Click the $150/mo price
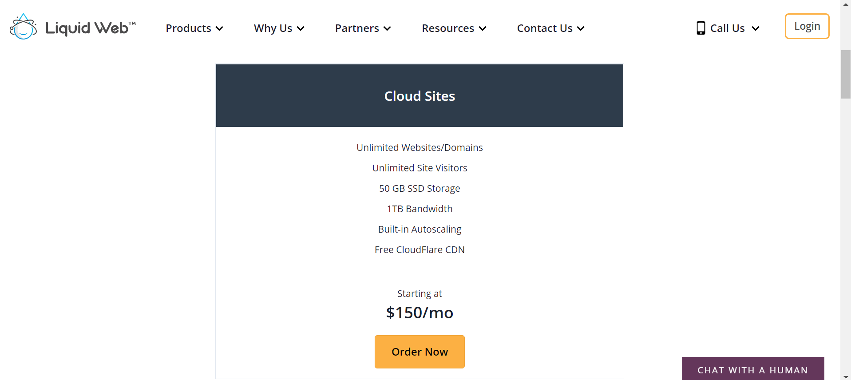 click(420, 313)
